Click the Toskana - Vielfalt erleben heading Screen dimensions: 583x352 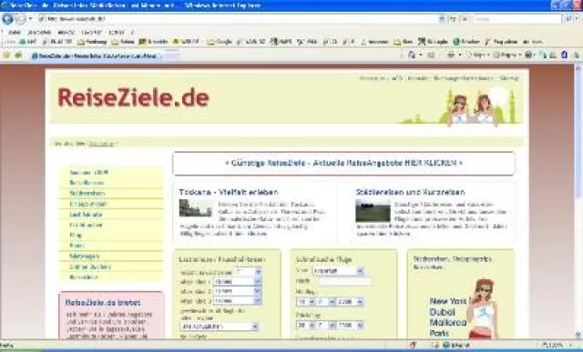coord(229,192)
